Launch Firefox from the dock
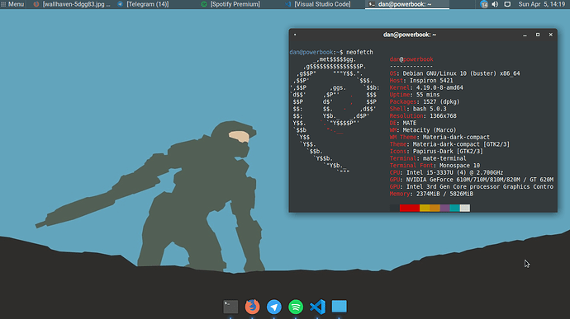Viewport: 570px width, 319px height. click(x=252, y=307)
